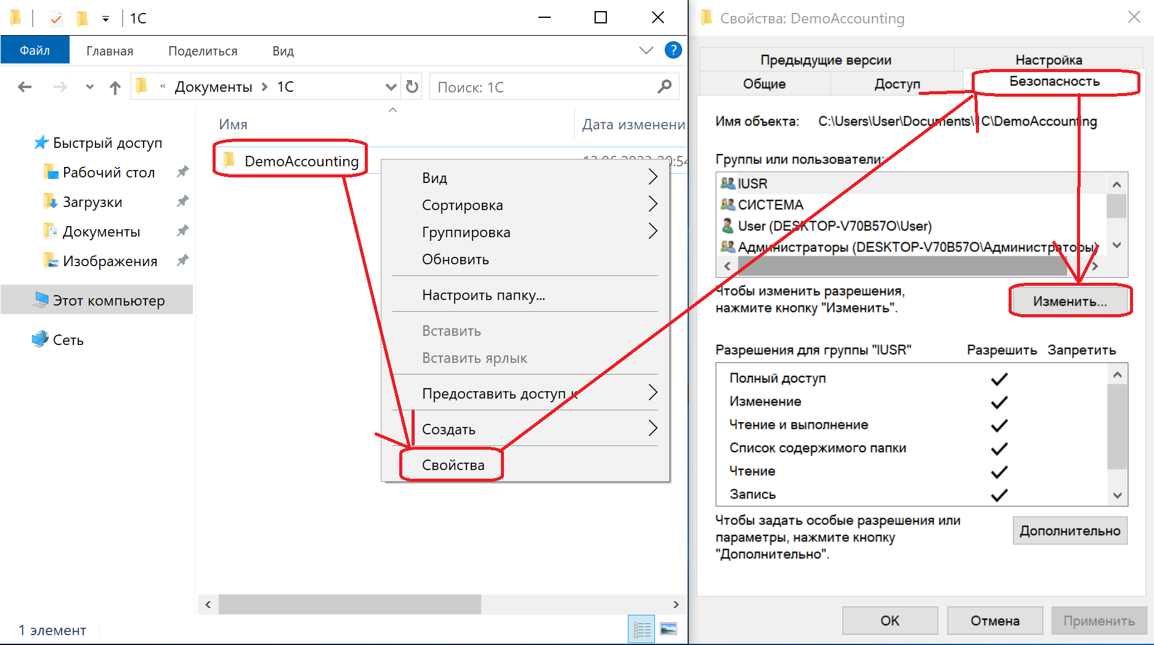Screen dimensions: 1154x645
Task: Expand Создать context submenu
Action: click(525, 429)
